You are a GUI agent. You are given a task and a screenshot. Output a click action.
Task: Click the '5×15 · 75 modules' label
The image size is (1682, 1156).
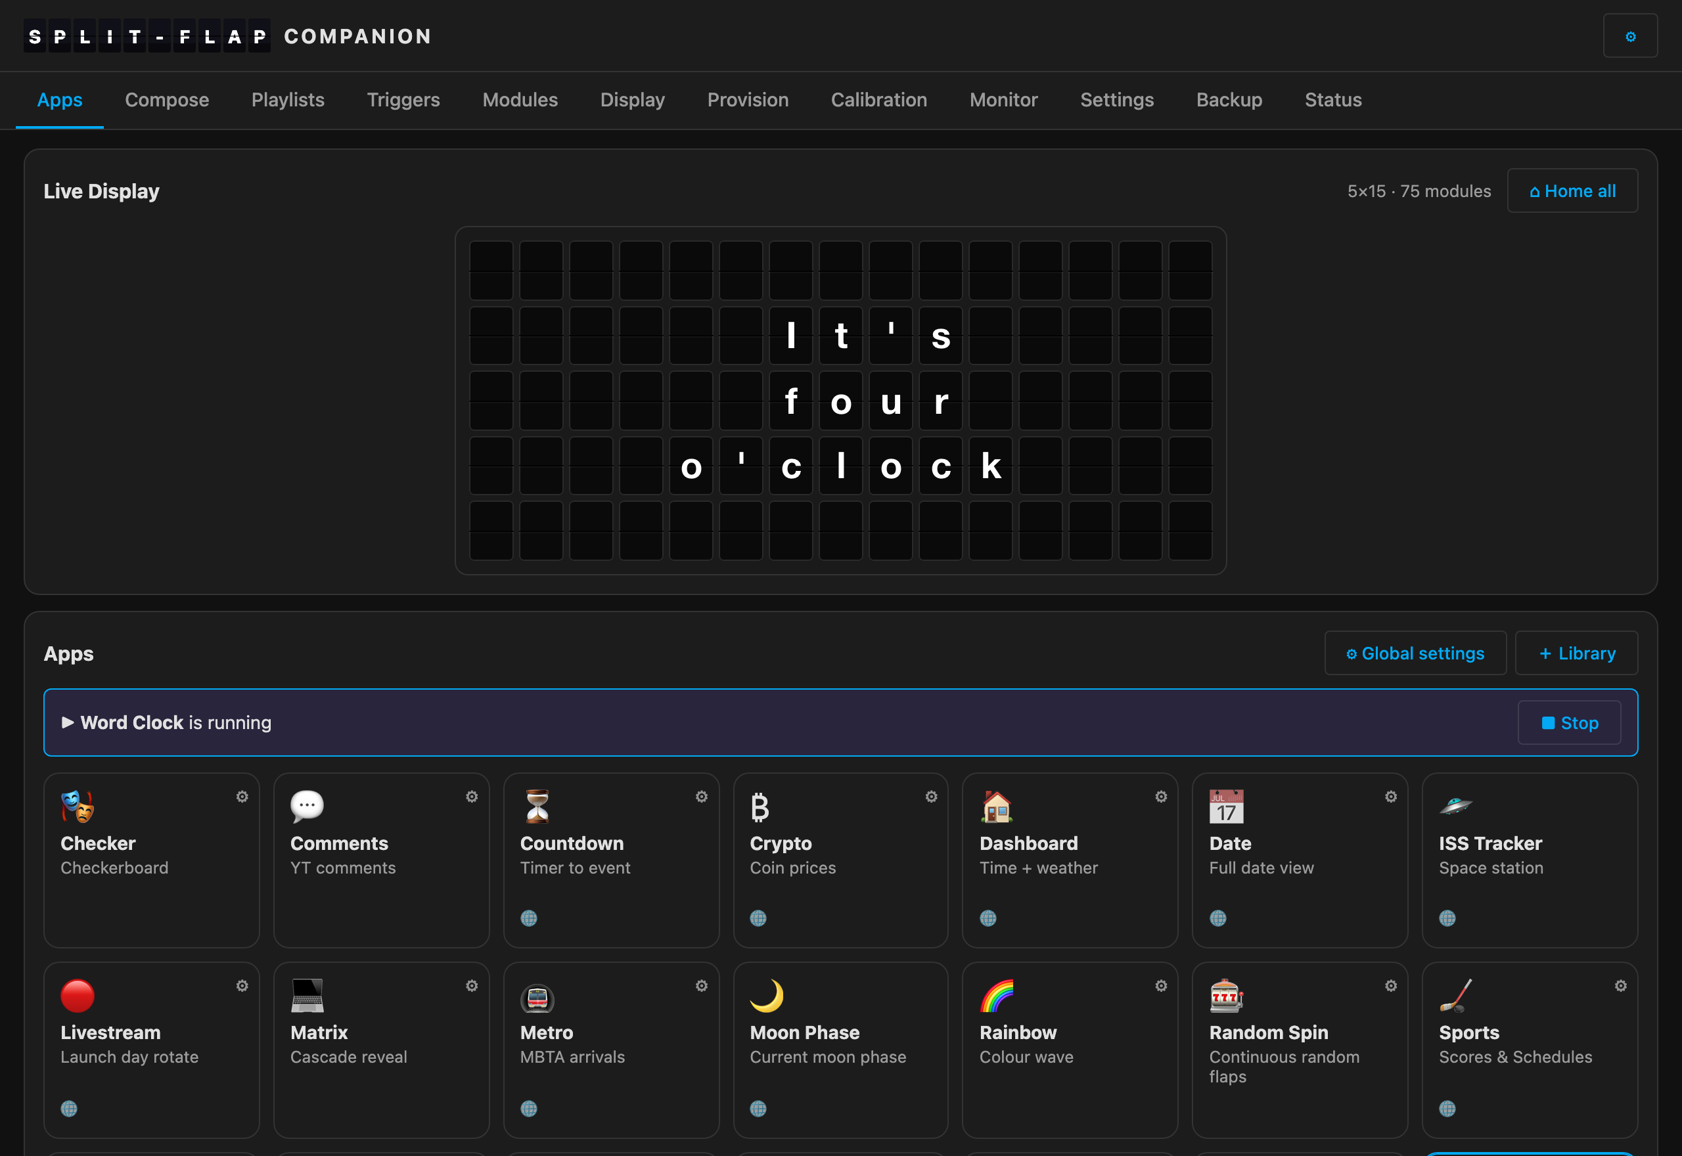point(1419,191)
